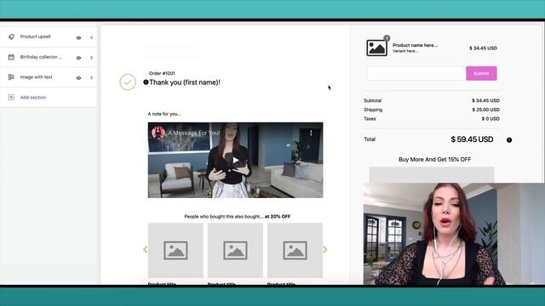Viewport: 545px width, 306px height.
Task: Select the first recommended product image
Action: [x=175, y=250]
